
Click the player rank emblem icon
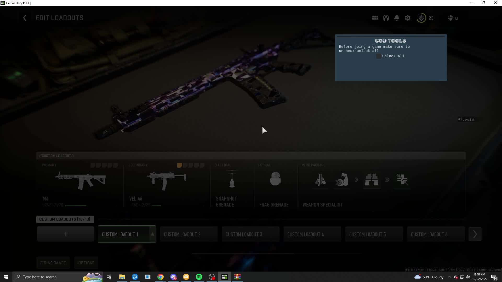421,18
